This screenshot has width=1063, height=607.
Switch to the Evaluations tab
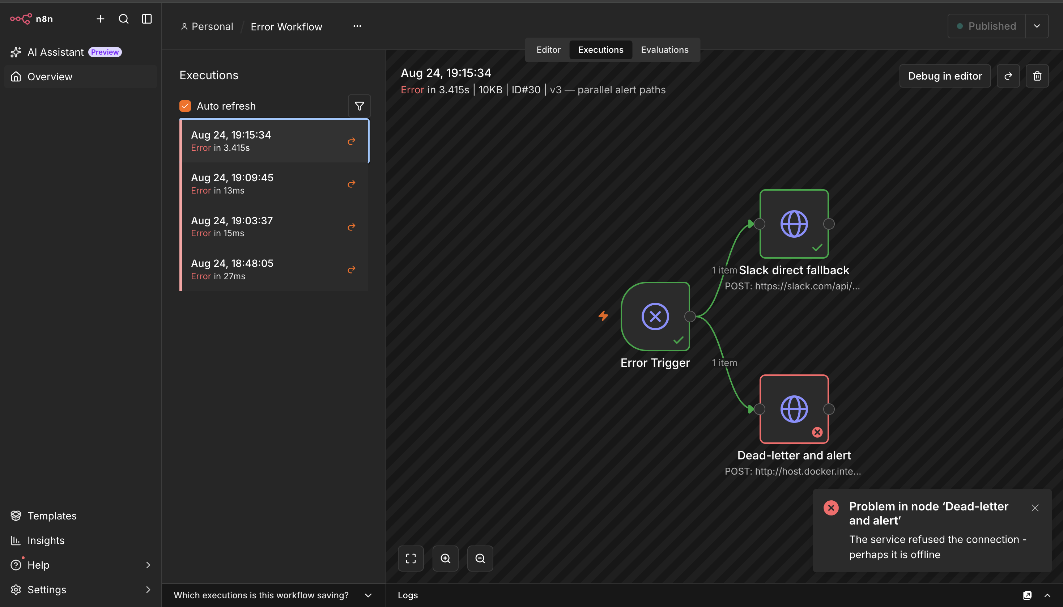665,50
